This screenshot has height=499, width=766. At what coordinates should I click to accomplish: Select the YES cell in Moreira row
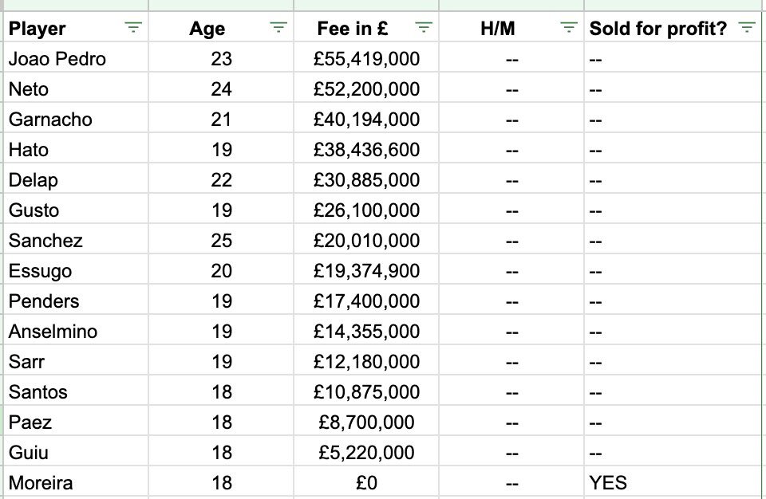[675, 482]
